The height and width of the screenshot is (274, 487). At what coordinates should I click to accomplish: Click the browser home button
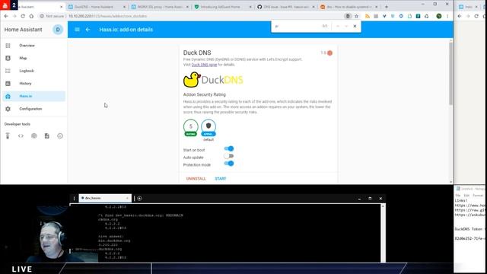(31, 16)
